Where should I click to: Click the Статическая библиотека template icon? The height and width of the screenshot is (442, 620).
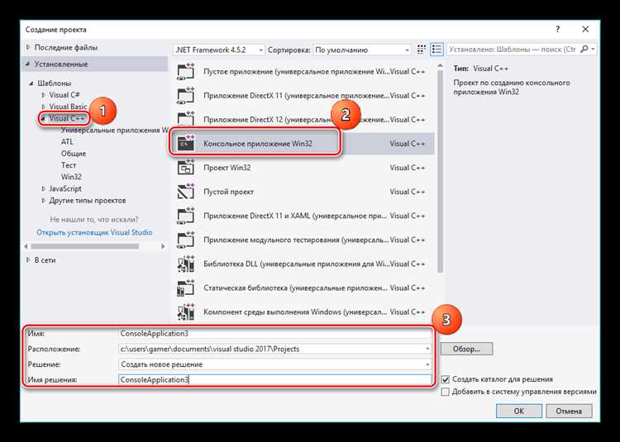(186, 288)
